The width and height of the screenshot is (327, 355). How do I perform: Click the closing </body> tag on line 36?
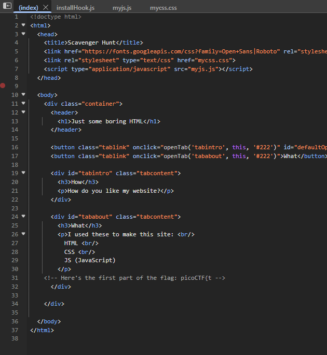(x=49, y=321)
